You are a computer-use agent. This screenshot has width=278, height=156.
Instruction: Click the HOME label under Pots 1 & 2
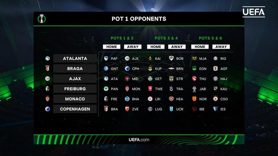(112, 47)
